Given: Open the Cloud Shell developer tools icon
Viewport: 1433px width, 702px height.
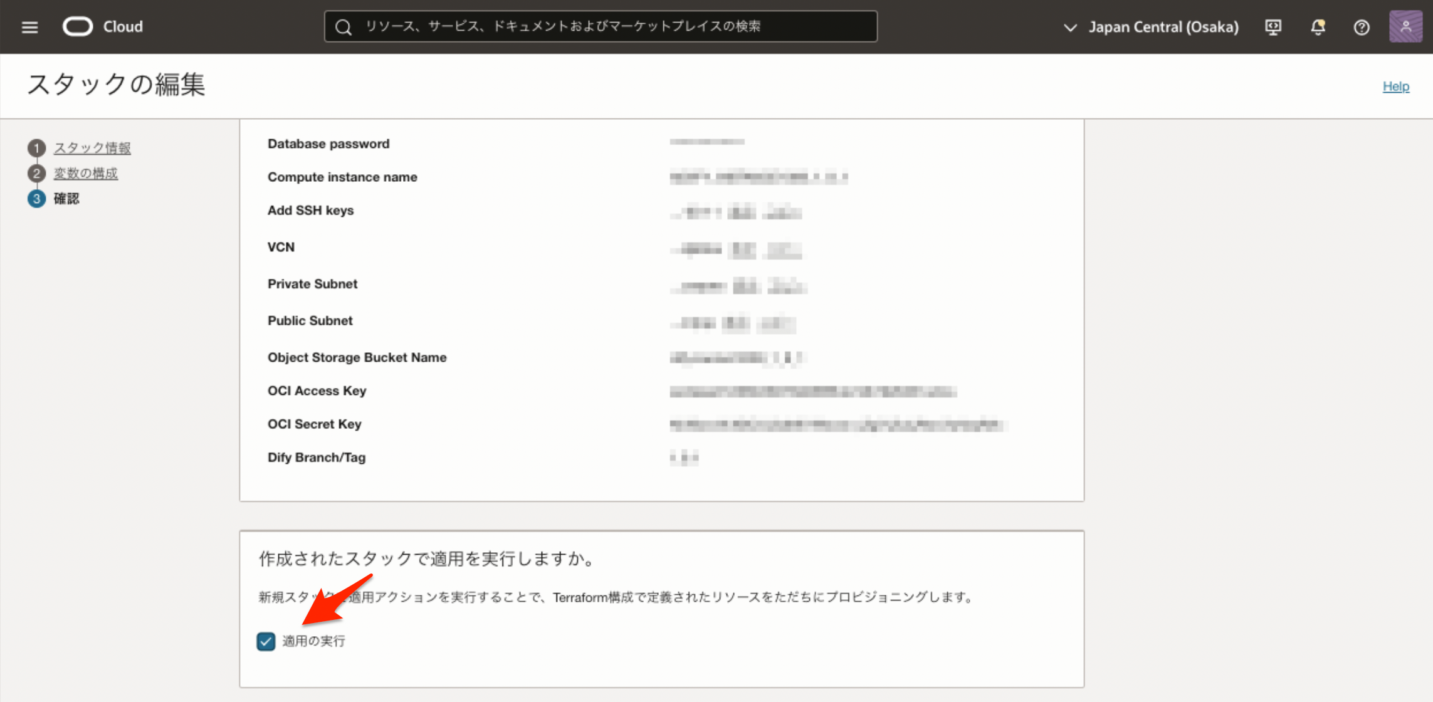Looking at the screenshot, I should pos(1273,27).
